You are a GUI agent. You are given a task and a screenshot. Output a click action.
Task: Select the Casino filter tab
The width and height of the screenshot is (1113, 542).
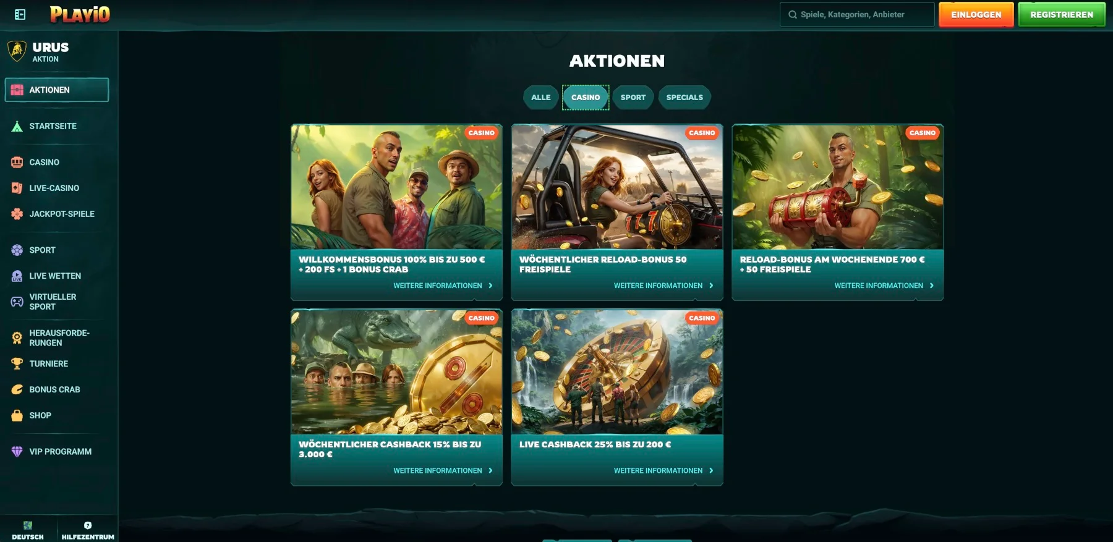(x=586, y=98)
